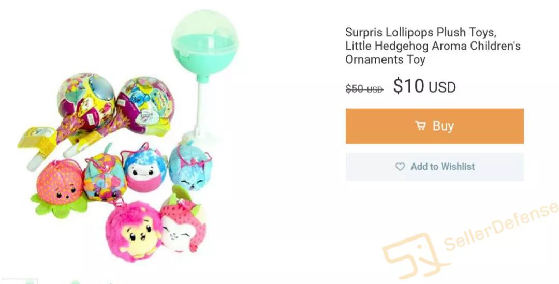Click the blue cat plush toy
The width and height of the screenshot is (559, 284).
point(190,167)
